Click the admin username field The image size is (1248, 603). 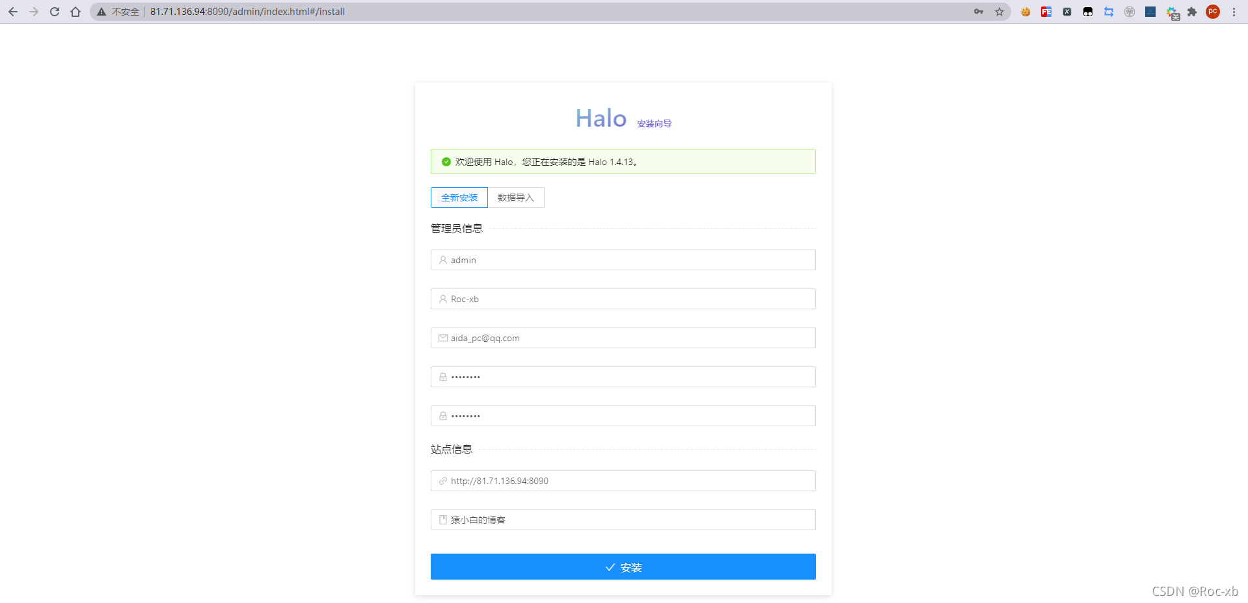[x=623, y=260]
